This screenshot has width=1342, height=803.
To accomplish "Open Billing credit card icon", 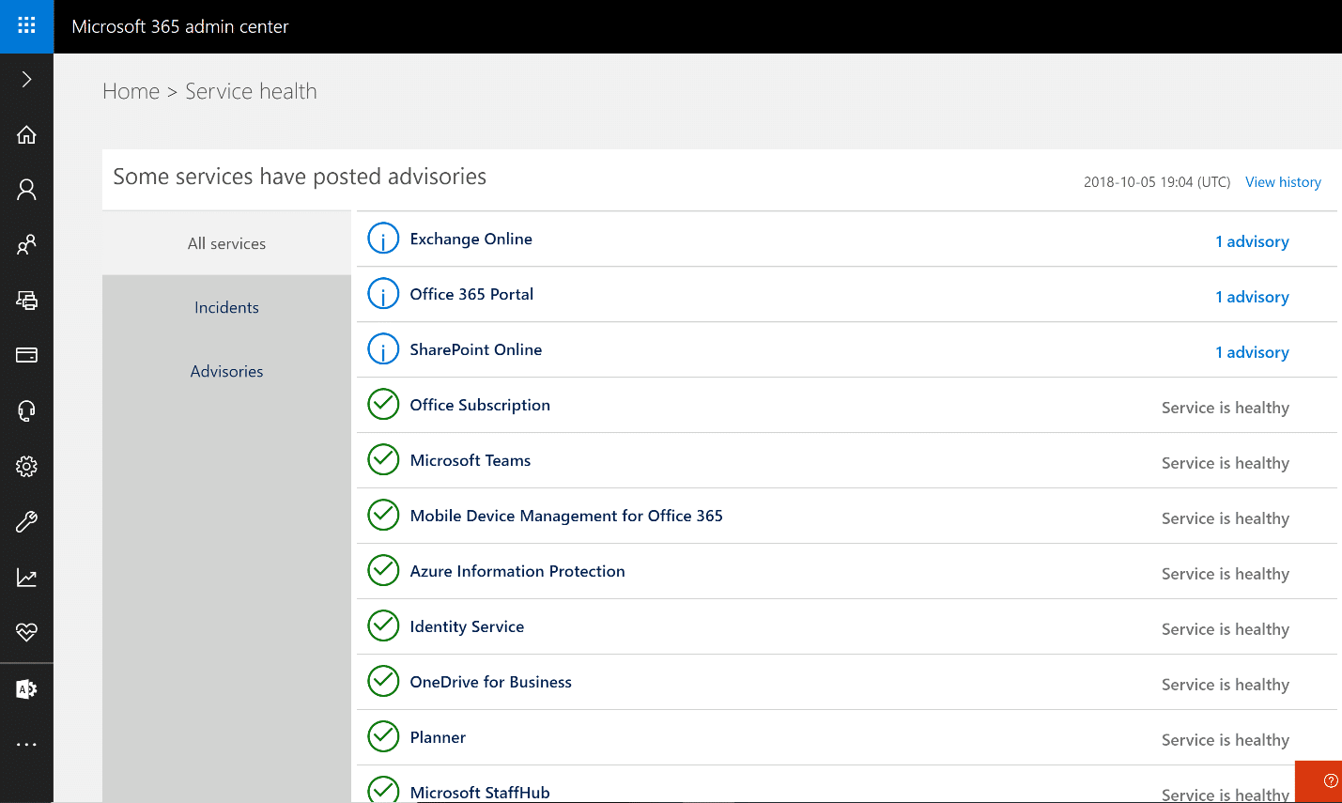I will tap(26, 355).
